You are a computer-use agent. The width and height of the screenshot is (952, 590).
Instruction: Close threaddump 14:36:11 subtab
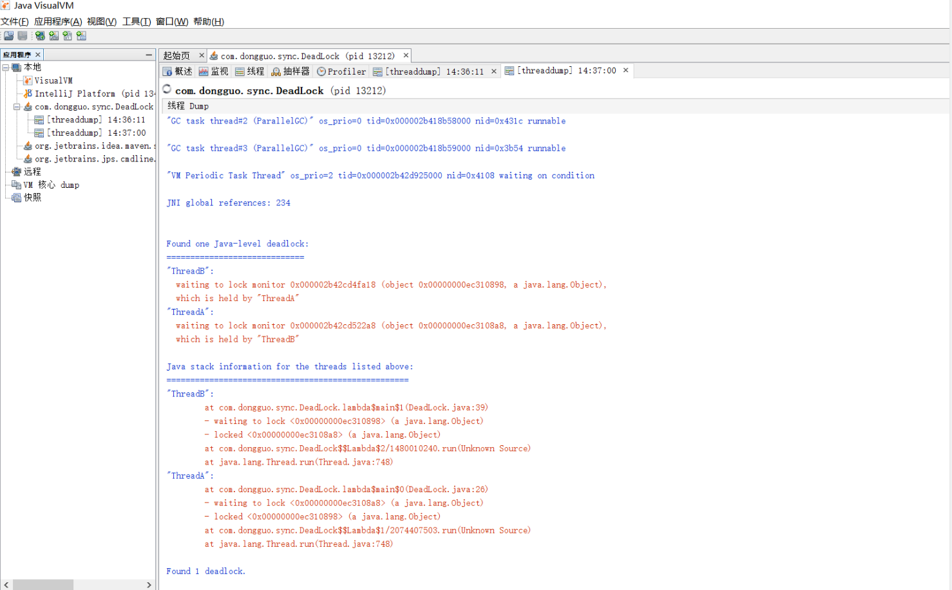tap(494, 71)
